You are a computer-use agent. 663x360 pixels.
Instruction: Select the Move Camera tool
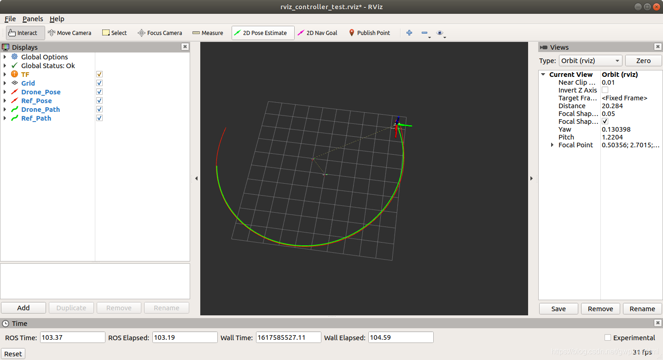[x=70, y=33]
